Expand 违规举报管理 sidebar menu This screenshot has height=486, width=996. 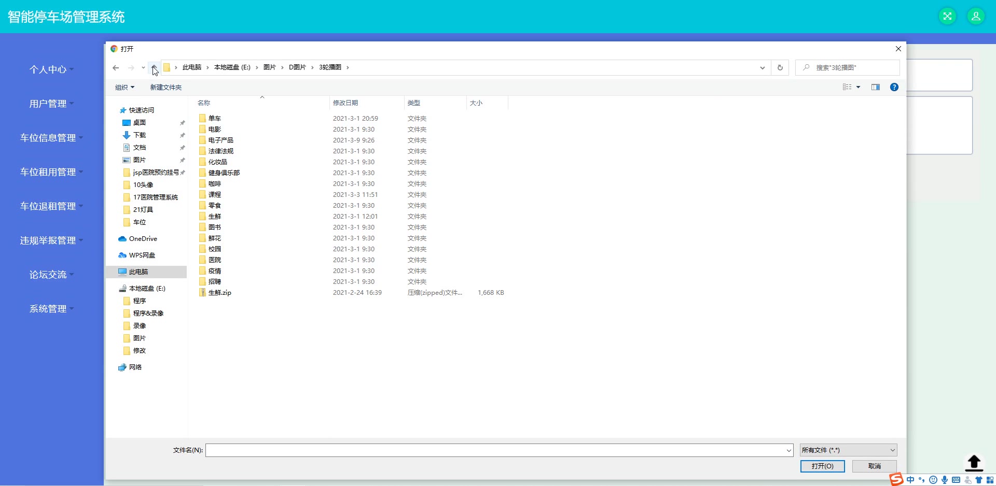pos(51,240)
